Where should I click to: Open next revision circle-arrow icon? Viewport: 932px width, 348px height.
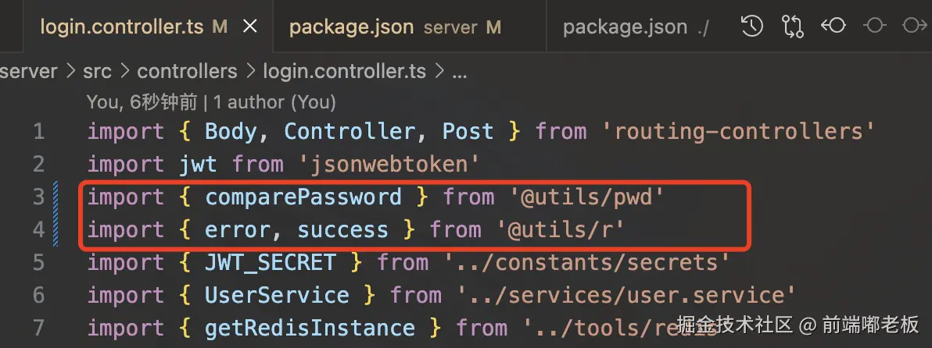click(x=914, y=26)
